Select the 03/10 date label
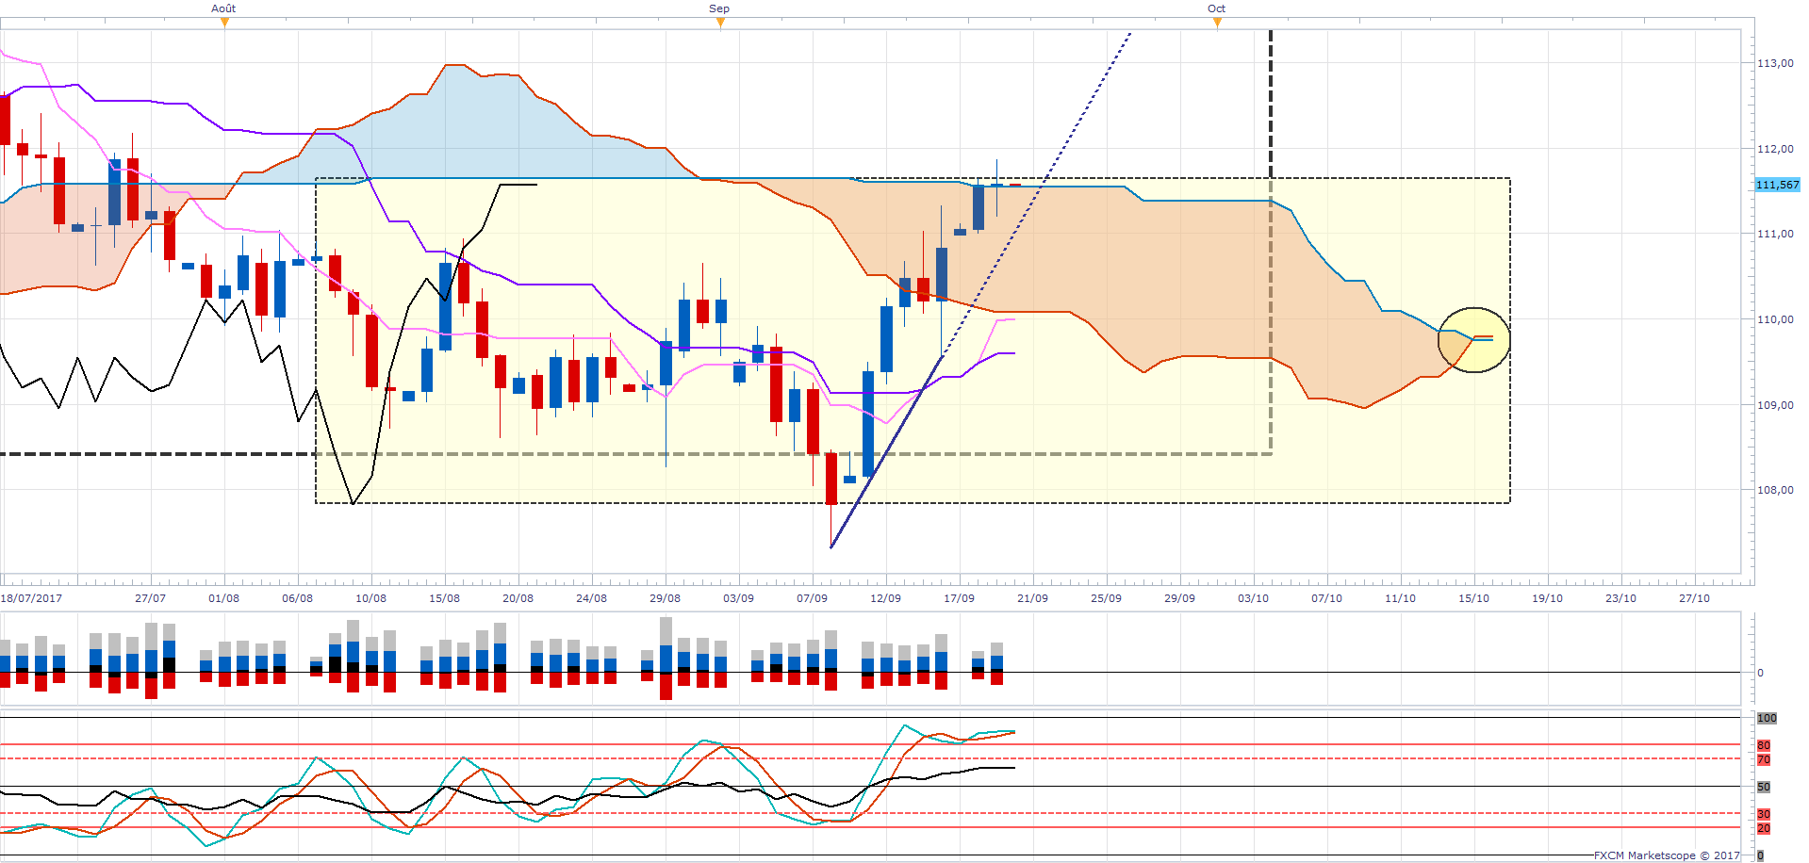This screenshot has height=863, width=1809. 1253,598
